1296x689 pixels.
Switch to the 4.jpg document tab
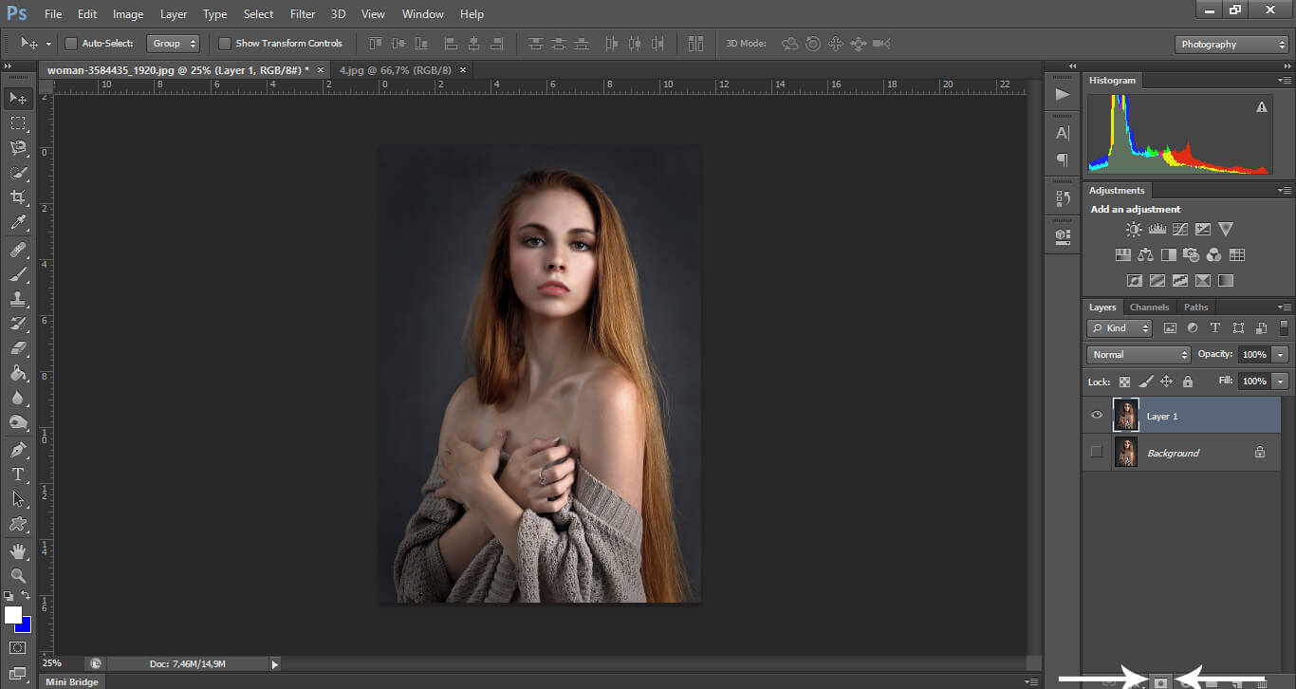coord(398,70)
